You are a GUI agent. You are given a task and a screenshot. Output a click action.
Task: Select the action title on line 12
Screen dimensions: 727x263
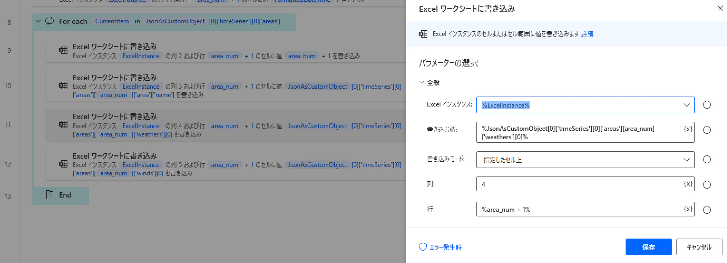115,156
